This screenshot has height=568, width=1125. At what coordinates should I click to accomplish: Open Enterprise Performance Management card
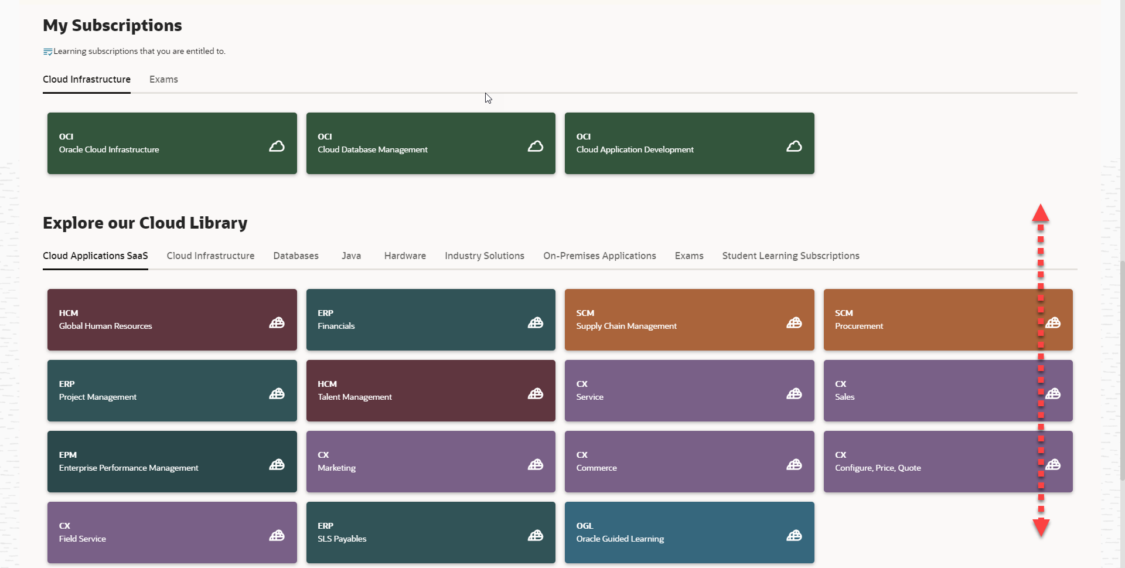pos(172,461)
